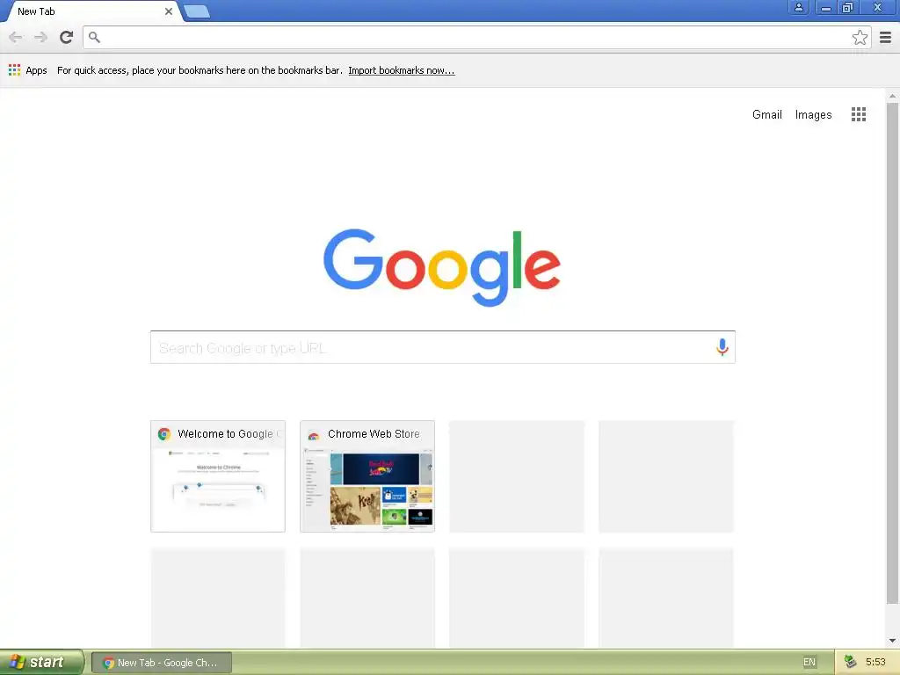Click the scrollbar down arrow

tap(892, 641)
